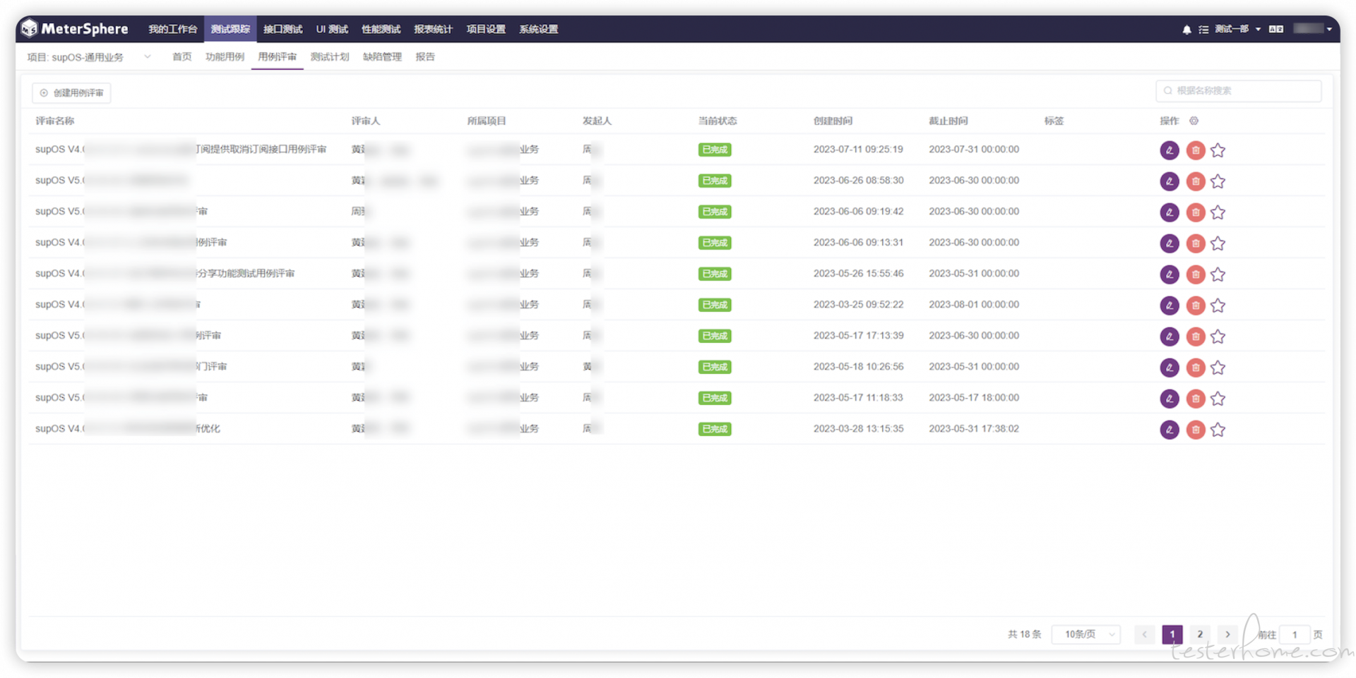Edit the review created 2023-06-26 08:58:30
This screenshot has height=678, width=1356.
point(1170,181)
